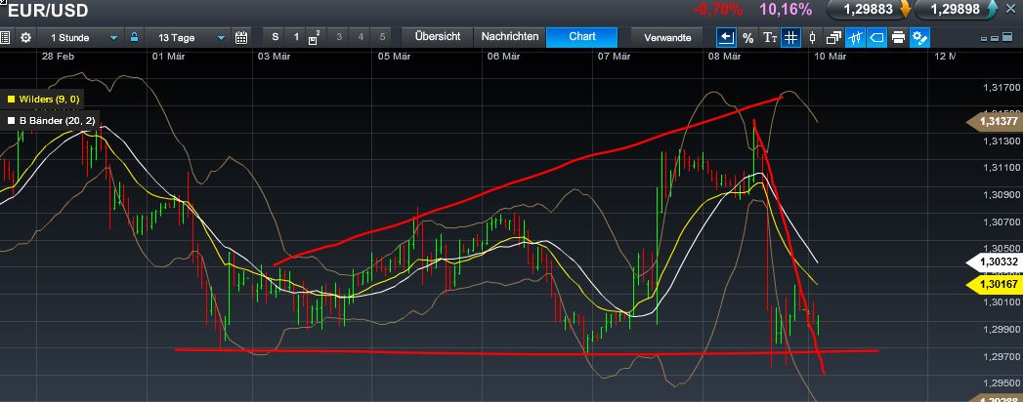Screen dimensions: 1023x402
Task: Click the 1,29700 price axis label
Action: (x=1001, y=356)
